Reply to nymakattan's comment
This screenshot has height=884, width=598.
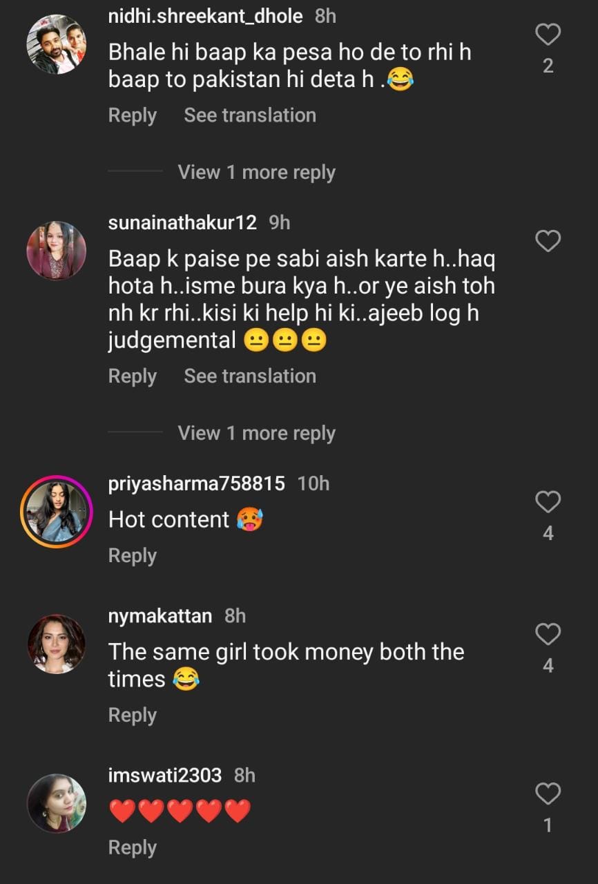click(133, 715)
